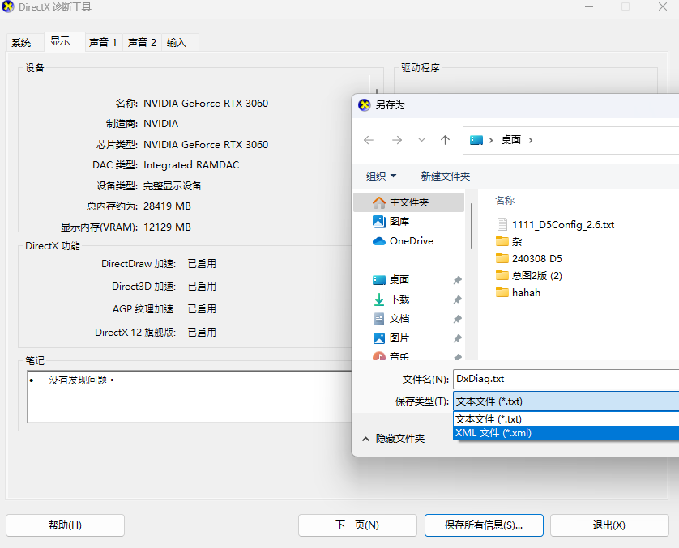Choose 文本文件 (*.txt) from the dropdown list
This screenshot has width=679, height=548.
tap(566, 419)
